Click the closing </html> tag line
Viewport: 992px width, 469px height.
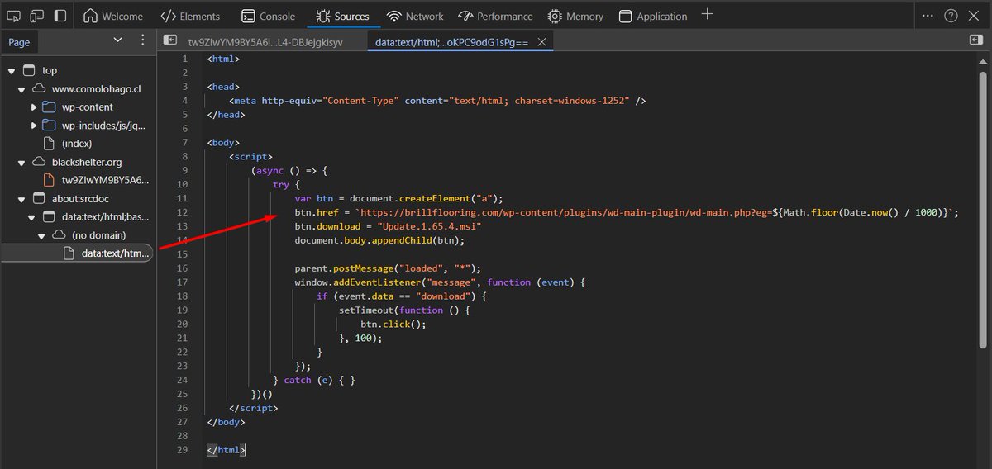[x=227, y=451]
